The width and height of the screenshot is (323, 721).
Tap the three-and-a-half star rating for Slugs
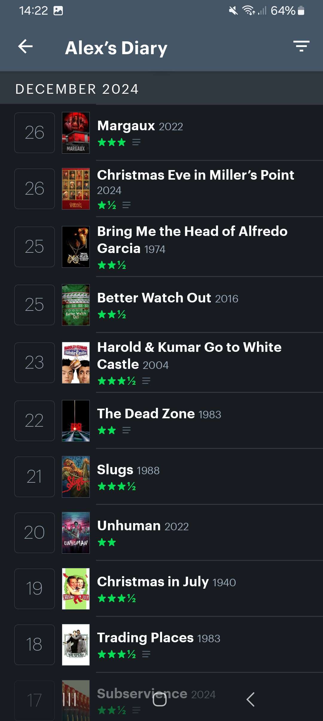point(117,486)
